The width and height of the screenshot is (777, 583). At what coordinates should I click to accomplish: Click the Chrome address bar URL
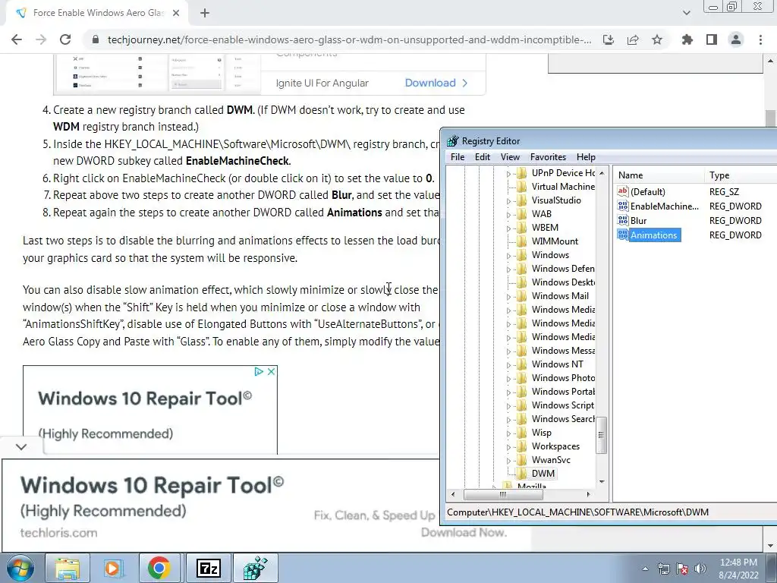tap(349, 39)
